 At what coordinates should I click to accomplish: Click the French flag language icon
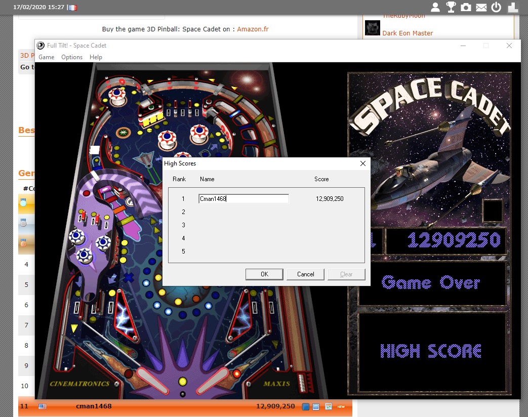point(72,8)
